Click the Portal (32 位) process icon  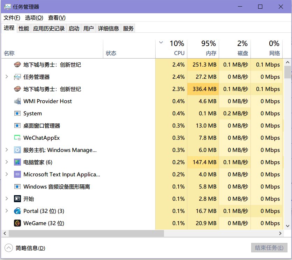[17, 211]
